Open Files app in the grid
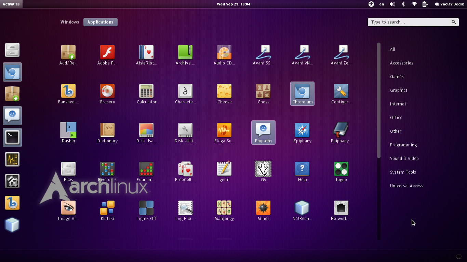The image size is (467, 262). [68, 172]
